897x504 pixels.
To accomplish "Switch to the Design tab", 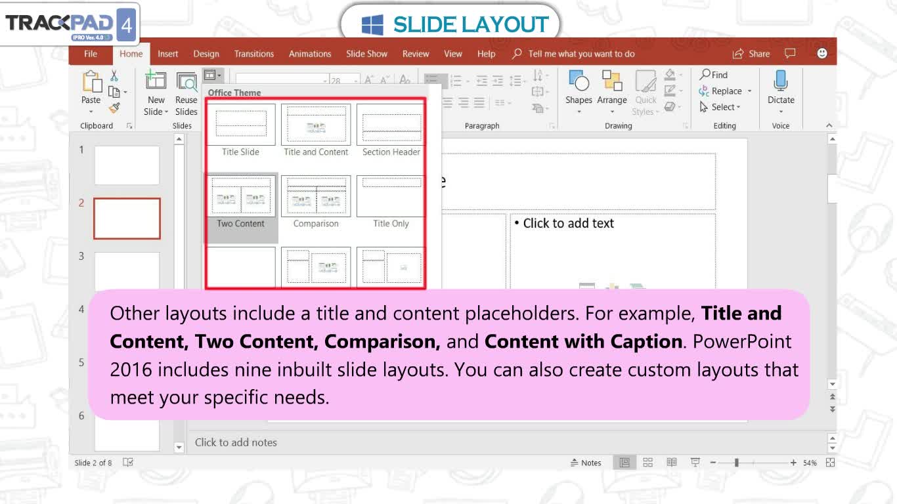I will click(x=206, y=54).
